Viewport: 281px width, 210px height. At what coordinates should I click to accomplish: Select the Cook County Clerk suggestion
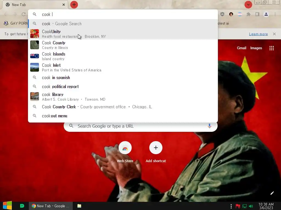[x=123, y=107]
